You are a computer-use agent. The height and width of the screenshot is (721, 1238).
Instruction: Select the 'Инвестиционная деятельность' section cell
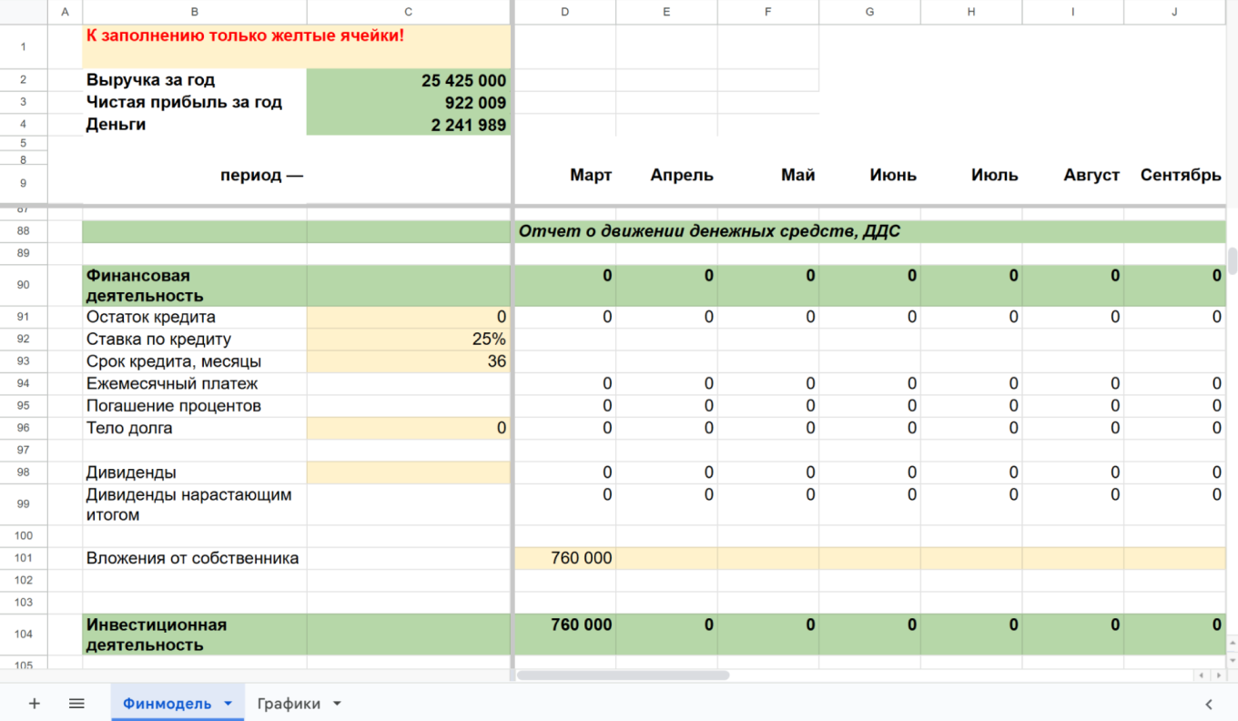tap(195, 635)
